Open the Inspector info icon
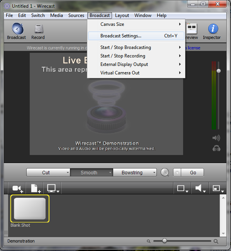The width and height of the screenshot is (231, 251). tap(213, 29)
